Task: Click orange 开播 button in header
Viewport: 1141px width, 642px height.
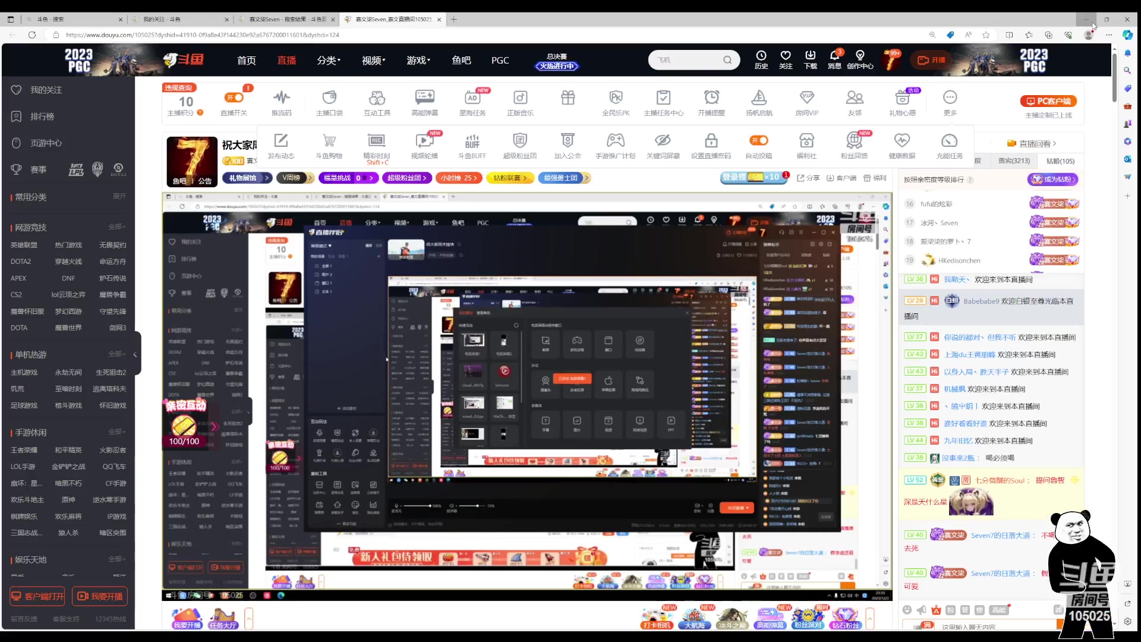Action: pos(932,60)
